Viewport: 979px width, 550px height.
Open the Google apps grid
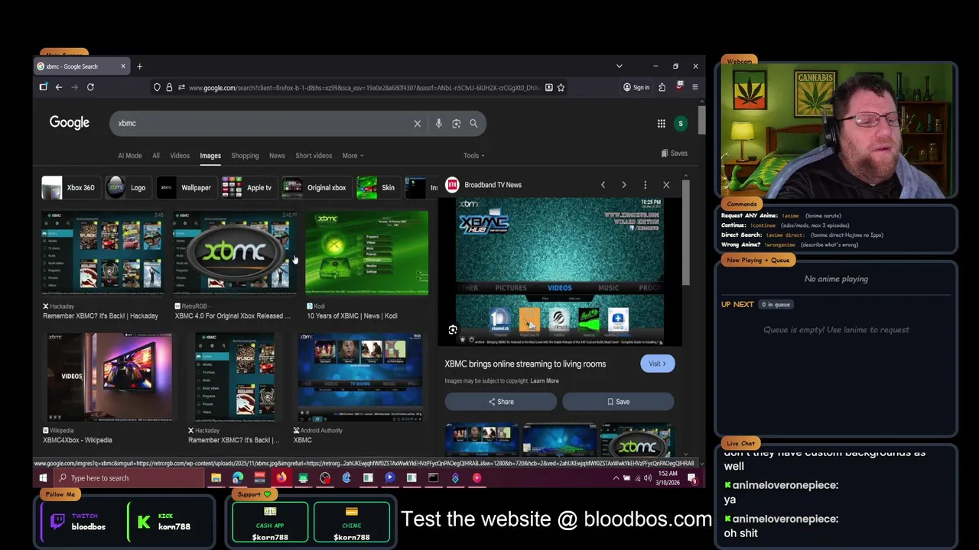[x=661, y=123]
